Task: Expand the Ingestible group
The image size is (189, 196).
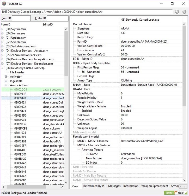Action: pyautogui.click(x=6, y=81)
